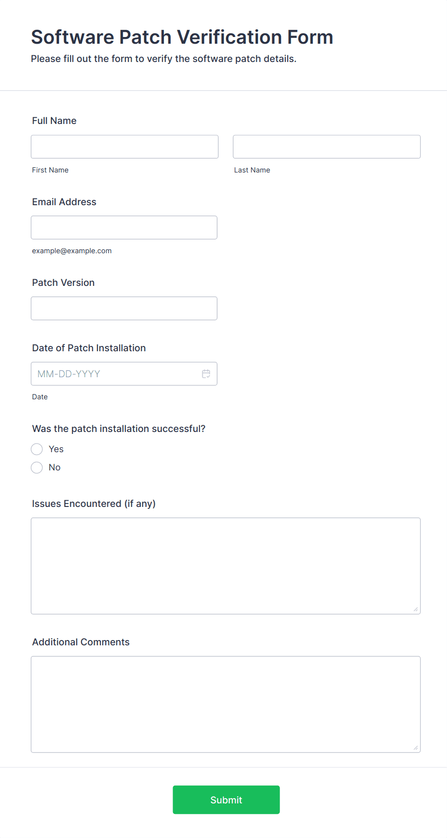Grab the Issues Encountered textarea resize handle
Image resolution: width=447 pixels, height=838 pixels.
click(x=415, y=609)
